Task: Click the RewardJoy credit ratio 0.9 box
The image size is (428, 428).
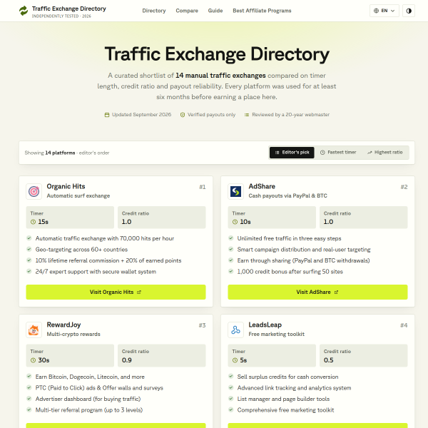Action: 162,356
